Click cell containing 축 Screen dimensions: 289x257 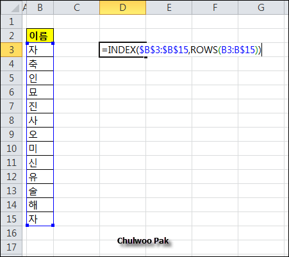tap(40, 64)
